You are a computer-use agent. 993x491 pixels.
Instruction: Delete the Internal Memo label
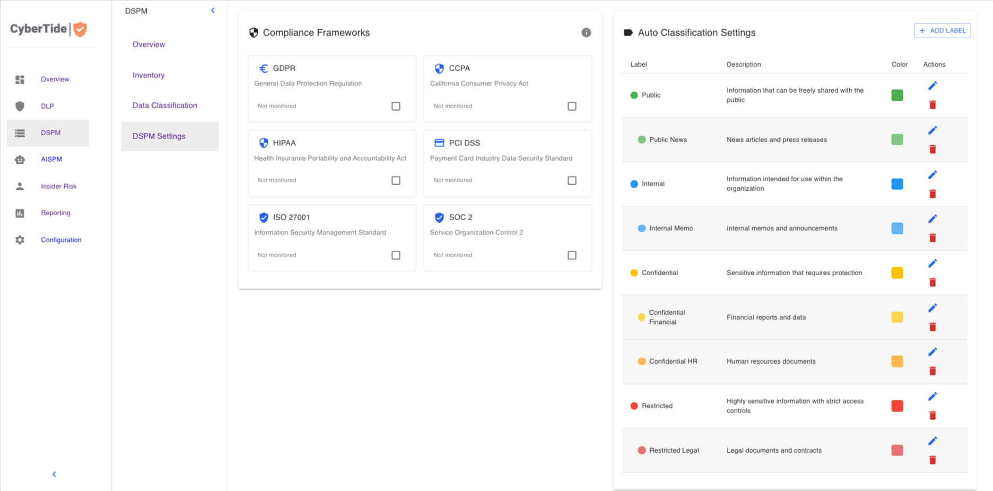click(x=933, y=238)
